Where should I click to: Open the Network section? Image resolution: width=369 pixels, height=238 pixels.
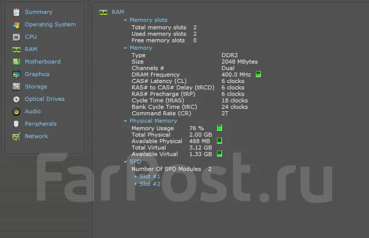[x=36, y=136]
